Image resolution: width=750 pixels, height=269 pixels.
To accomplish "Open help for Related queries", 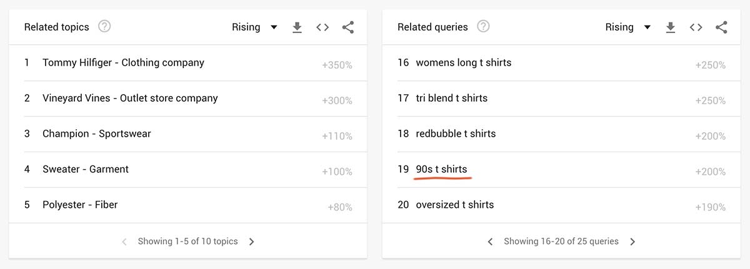I will tap(483, 27).
